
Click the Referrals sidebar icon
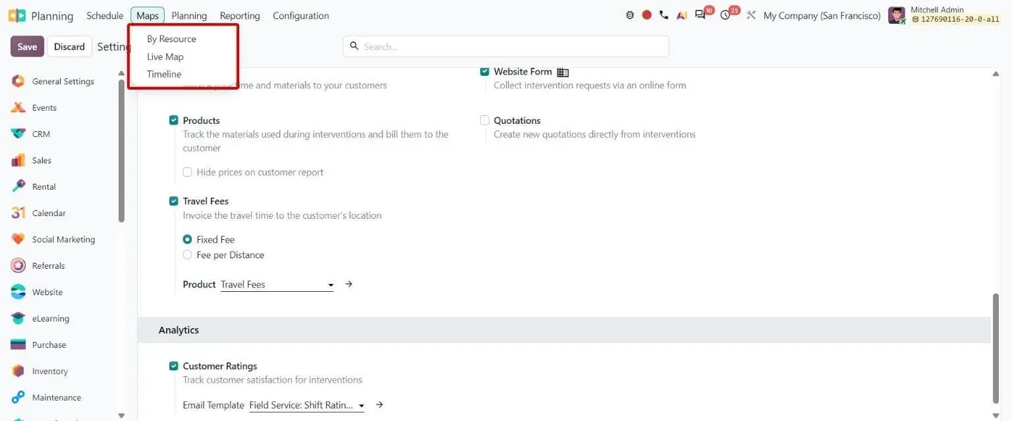(18, 266)
